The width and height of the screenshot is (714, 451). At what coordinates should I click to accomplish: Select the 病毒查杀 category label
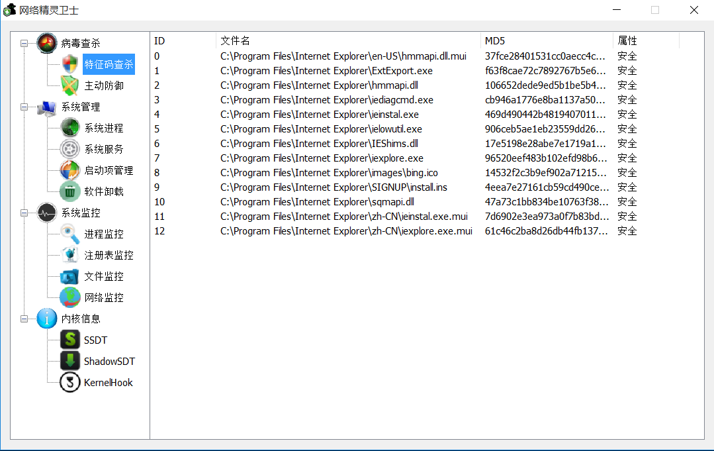[81, 43]
